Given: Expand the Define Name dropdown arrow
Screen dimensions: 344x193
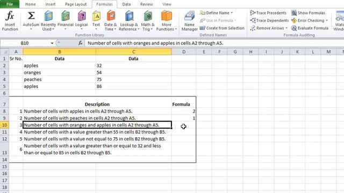Looking at the screenshot, I should [232, 13].
